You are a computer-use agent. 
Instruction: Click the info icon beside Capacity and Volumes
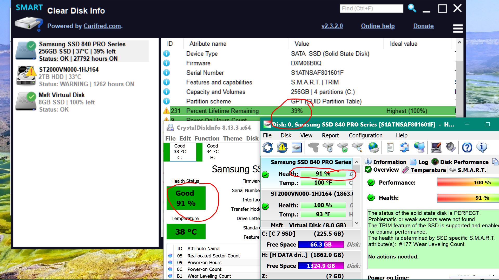[166, 92]
